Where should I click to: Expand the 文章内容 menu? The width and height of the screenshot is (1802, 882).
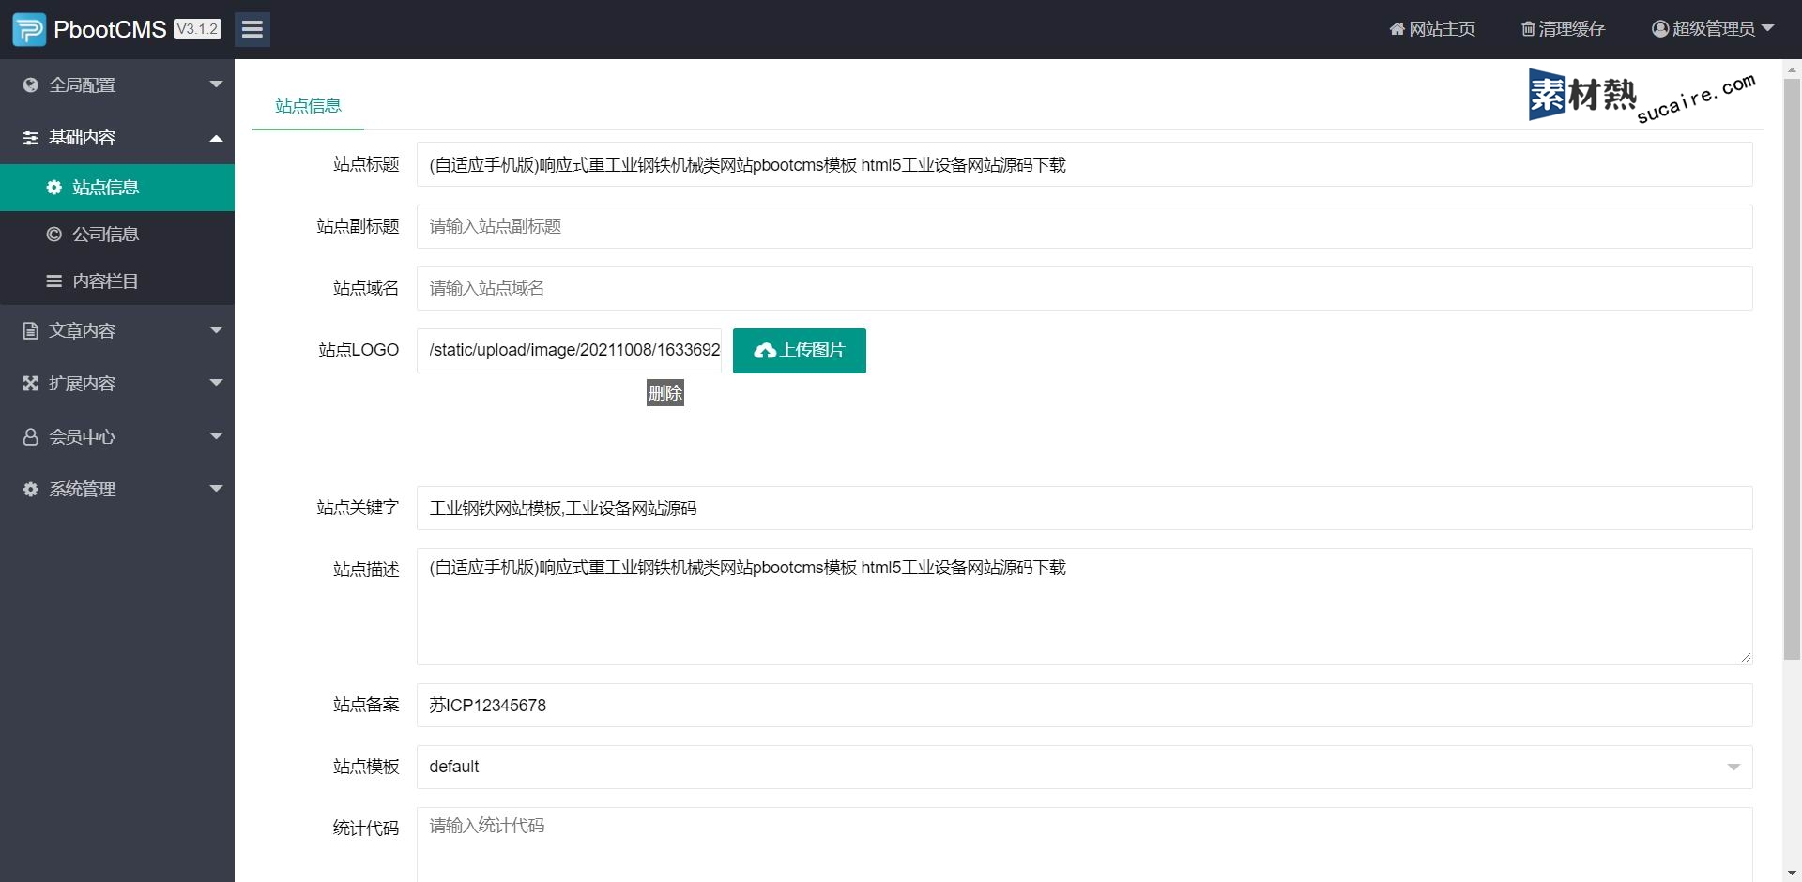tap(117, 330)
